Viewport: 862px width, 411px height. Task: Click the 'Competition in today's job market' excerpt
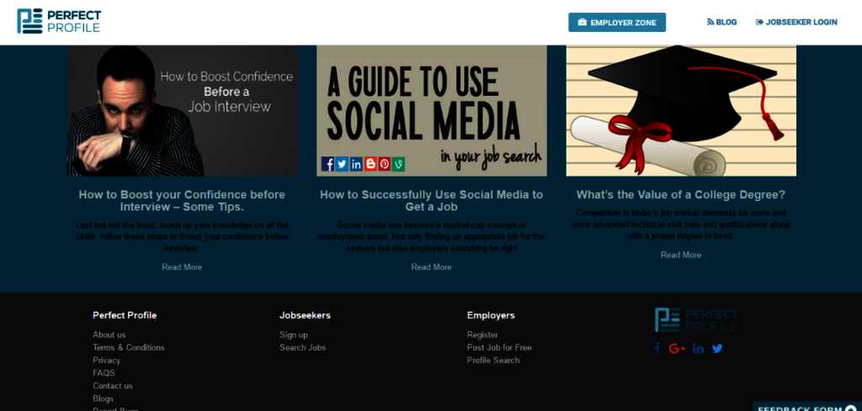681,224
